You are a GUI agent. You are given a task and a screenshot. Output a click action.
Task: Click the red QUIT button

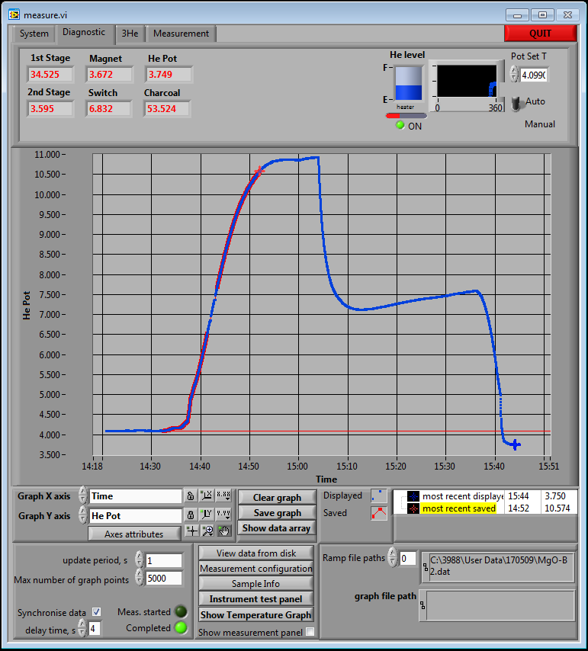click(540, 34)
